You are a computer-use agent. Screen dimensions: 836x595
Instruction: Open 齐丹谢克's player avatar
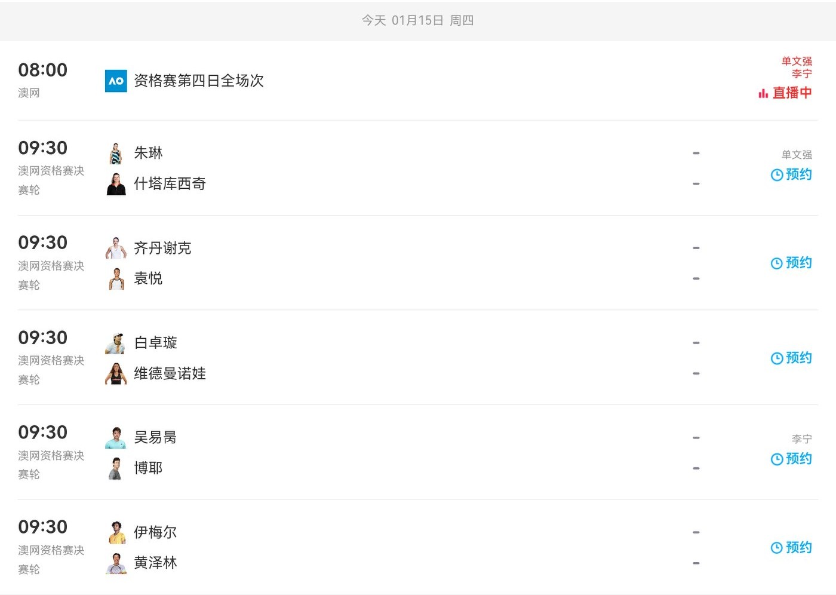[116, 248]
